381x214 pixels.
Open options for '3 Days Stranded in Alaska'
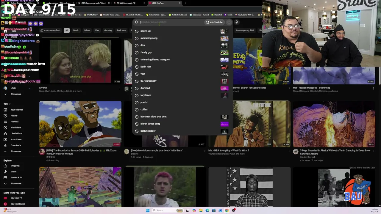tap(374, 151)
